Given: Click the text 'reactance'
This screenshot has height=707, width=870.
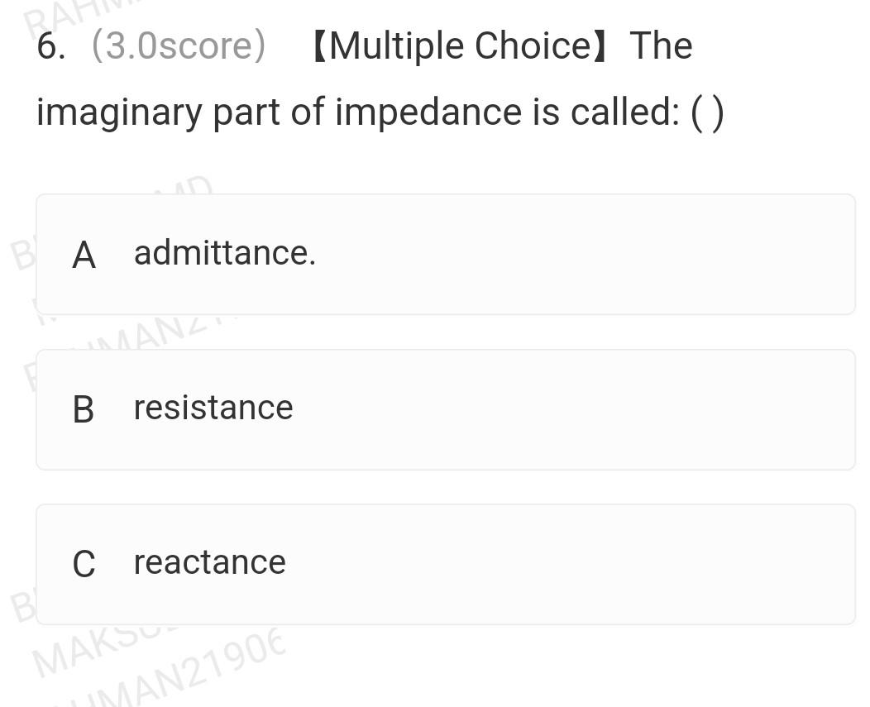Looking at the screenshot, I should (x=209, y=563).
